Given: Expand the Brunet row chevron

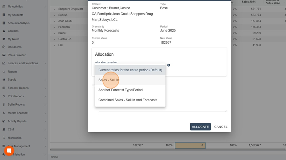Looking at the screenshot, I should [54, 33].
